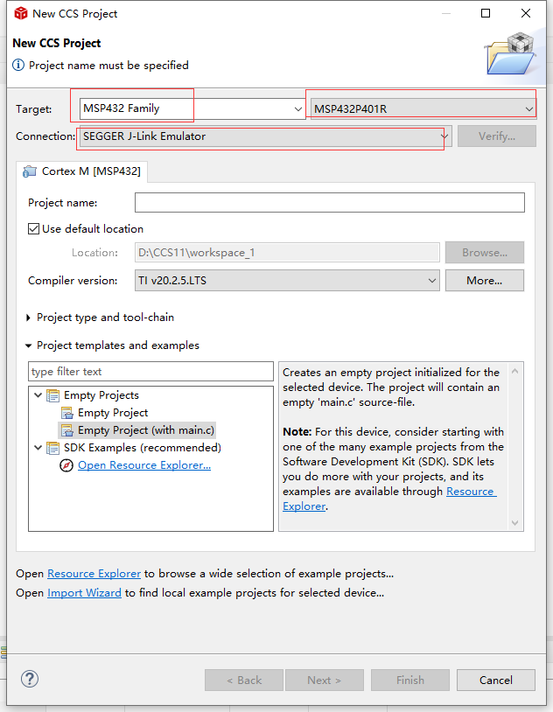Close the New CCS Project window

(x=526, y=13)
